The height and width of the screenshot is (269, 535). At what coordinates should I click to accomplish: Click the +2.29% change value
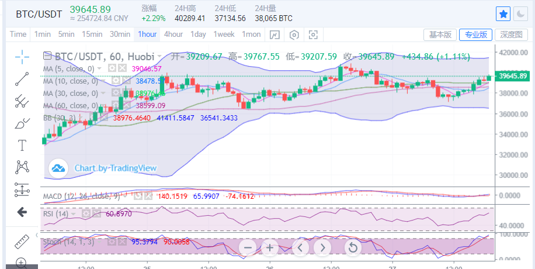pos(154,19)
